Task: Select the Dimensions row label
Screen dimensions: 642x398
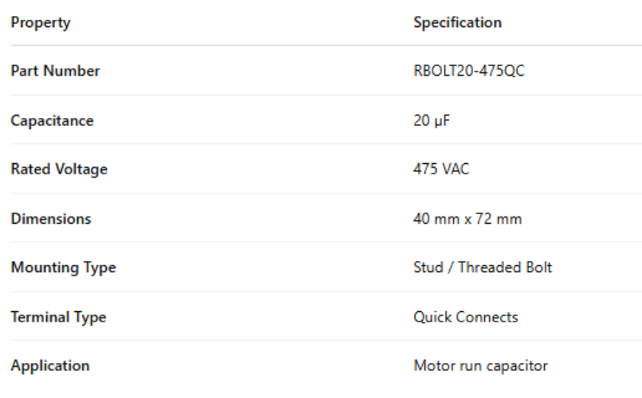Action: pyautogui.click(x=50, y=219)
